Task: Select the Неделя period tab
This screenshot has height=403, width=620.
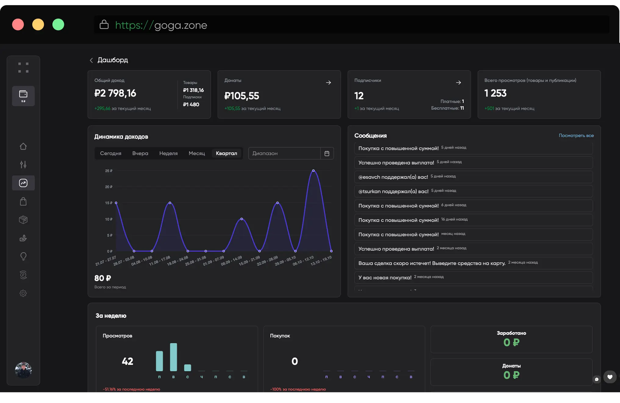Action: (168, 153)
